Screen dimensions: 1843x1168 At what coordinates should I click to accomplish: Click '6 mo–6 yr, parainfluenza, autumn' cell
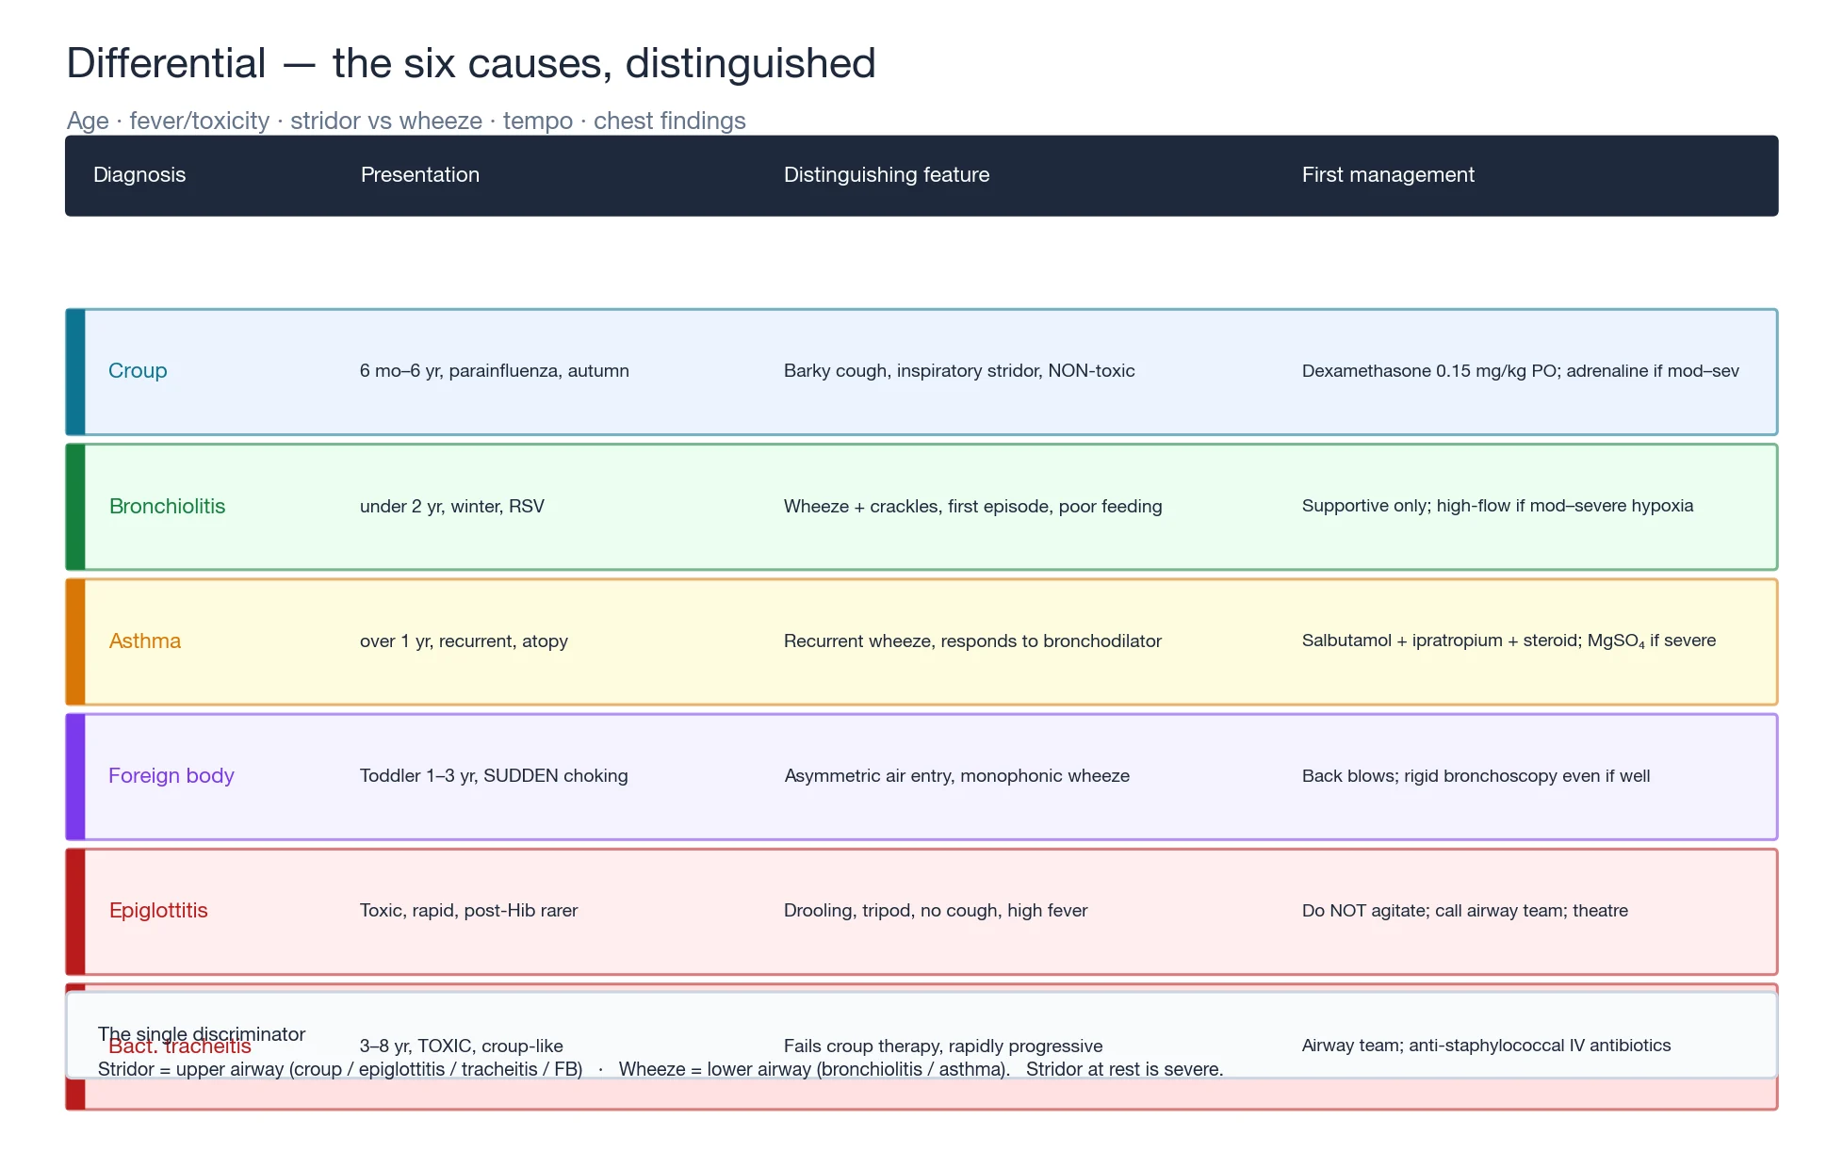click(x=495, y=371)
